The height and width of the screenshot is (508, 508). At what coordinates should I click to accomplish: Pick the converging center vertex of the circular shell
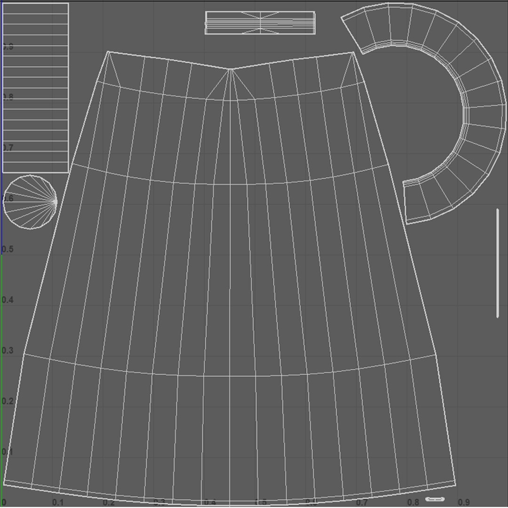[55, 202]
